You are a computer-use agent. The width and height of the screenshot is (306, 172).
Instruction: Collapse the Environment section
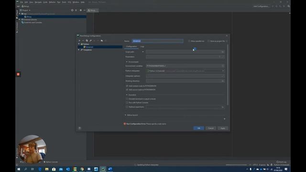pos(127,62)
